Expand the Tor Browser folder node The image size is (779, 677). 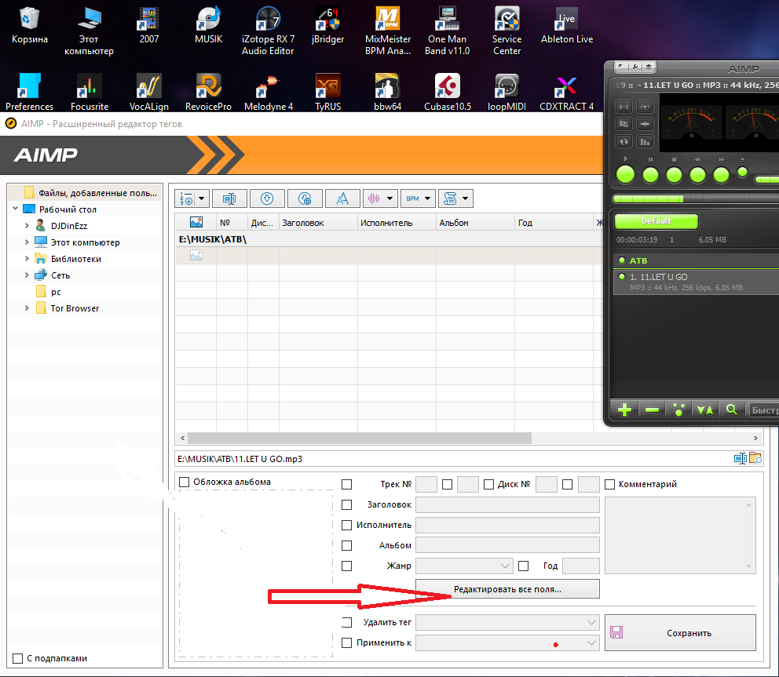pos(27,308)
